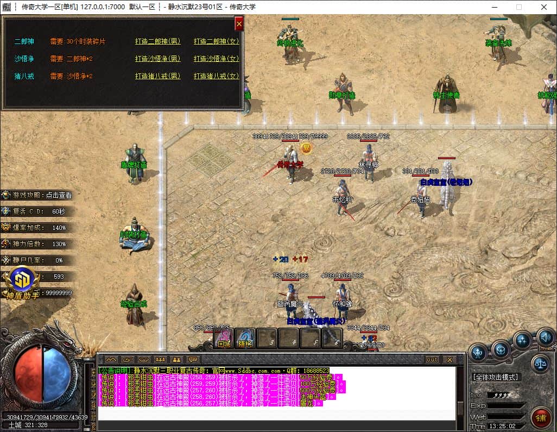This screenshot has height=432, width=557.
Task: Click 打造沙悟净(女) link
Action: click(216, 58)
